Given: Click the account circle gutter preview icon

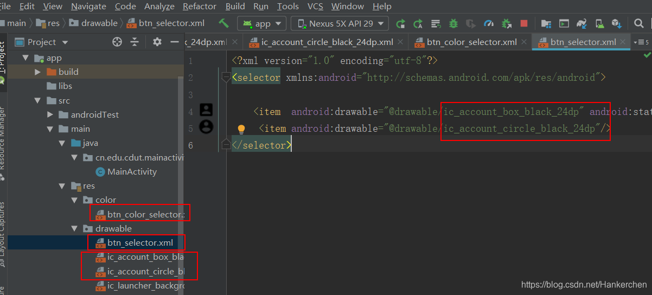Looking at the screenshot, I should coord(206,127).
